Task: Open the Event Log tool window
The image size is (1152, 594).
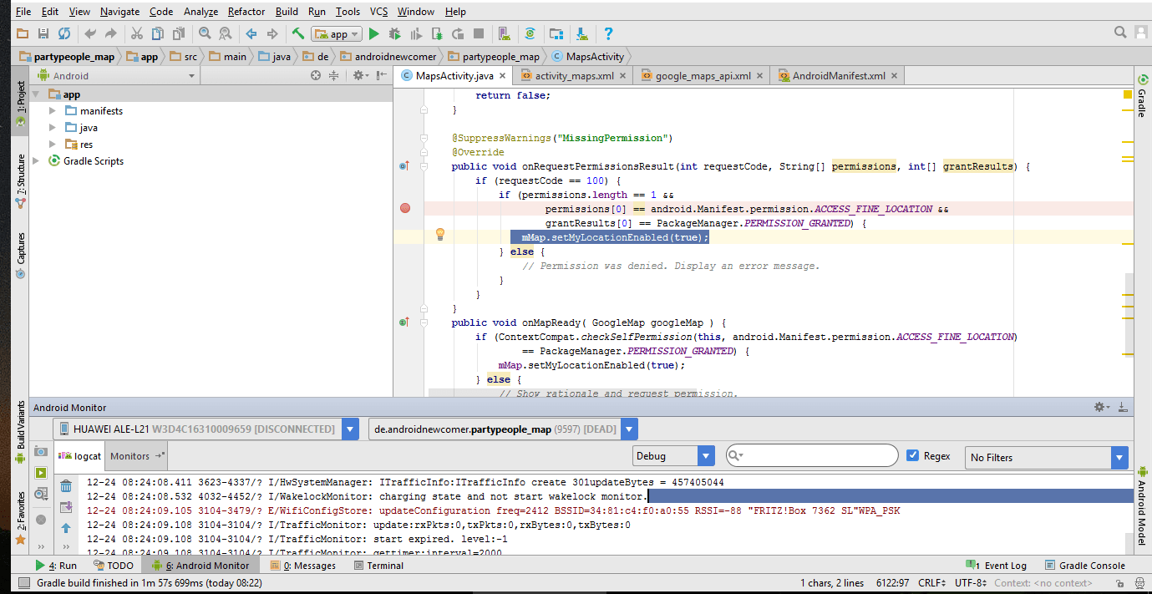Action: (x=996, y=566)
